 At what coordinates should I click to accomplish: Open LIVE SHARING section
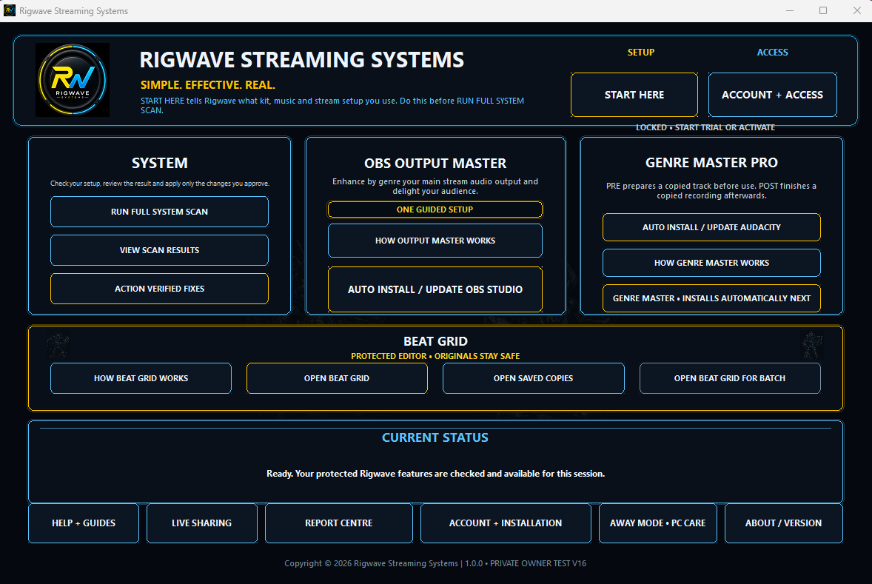click(x=202, y=523)
